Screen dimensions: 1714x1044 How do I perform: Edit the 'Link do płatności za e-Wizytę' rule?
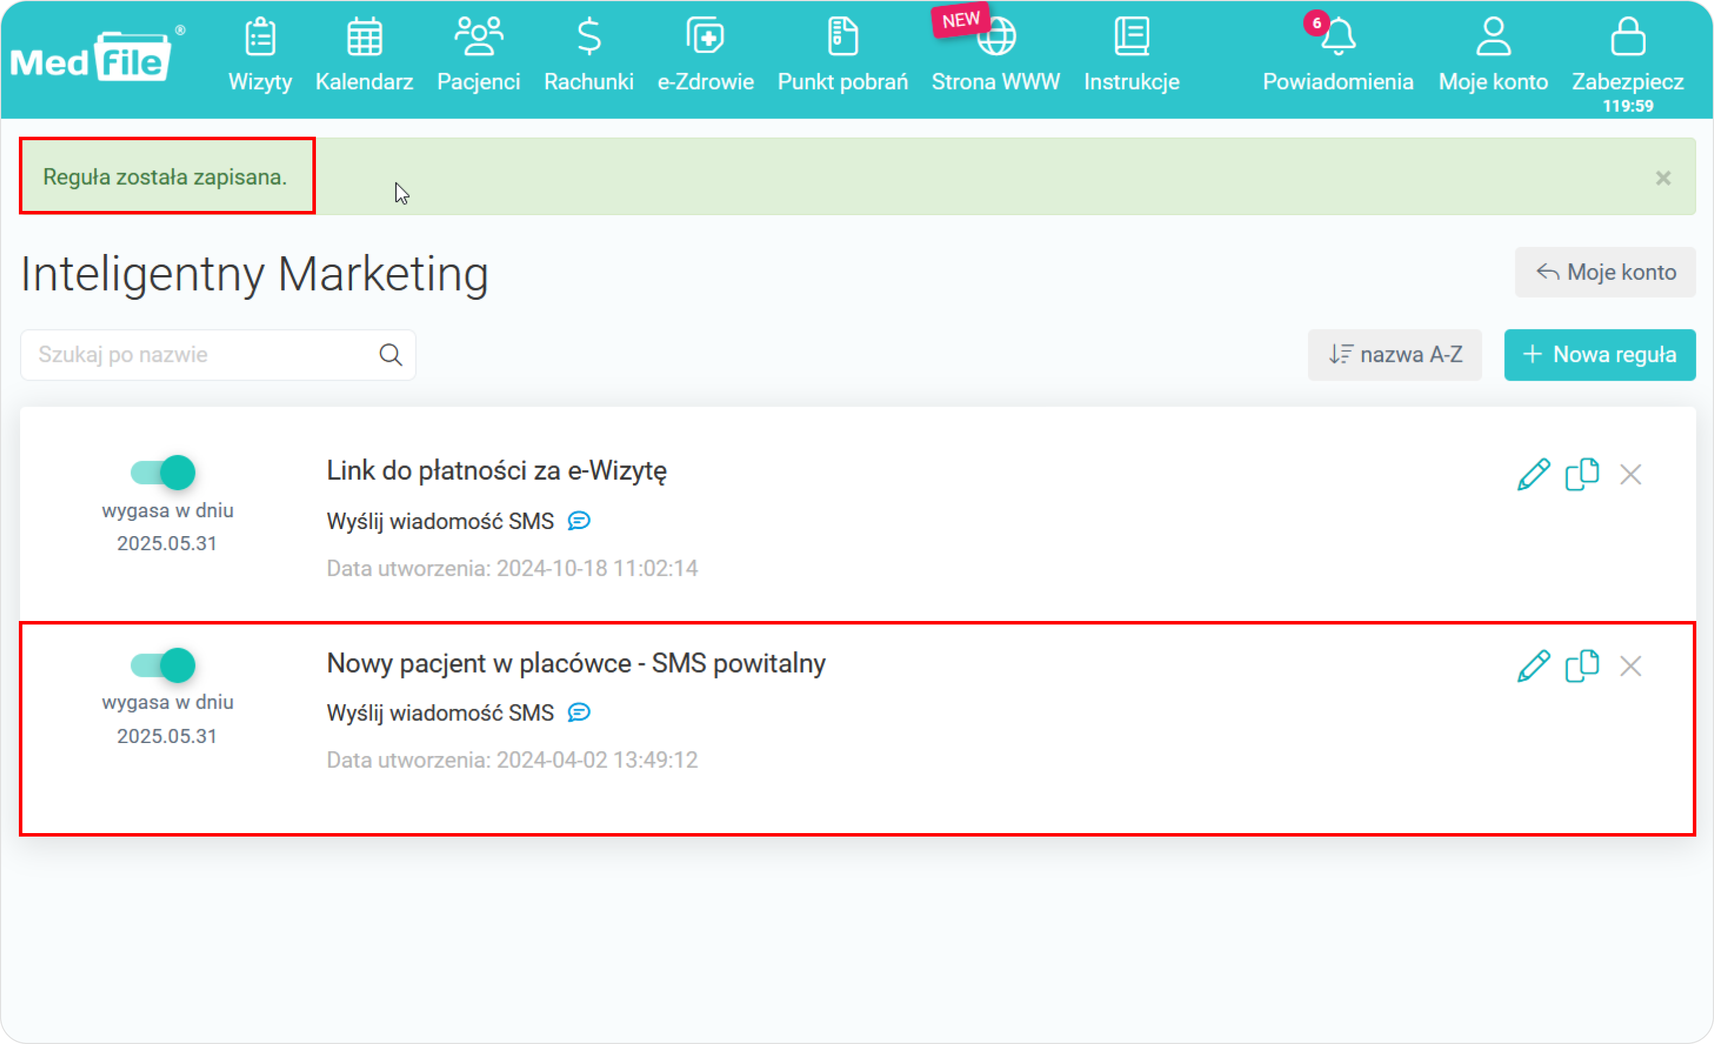click(1533, 474)
